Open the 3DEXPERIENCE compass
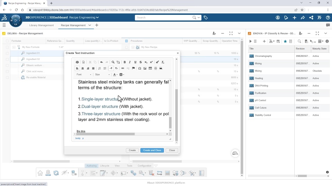 [x=16, y=20]
